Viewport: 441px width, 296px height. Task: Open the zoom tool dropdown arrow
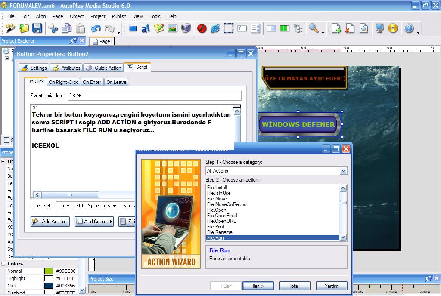pyautogui.click(x=323, y=33)
